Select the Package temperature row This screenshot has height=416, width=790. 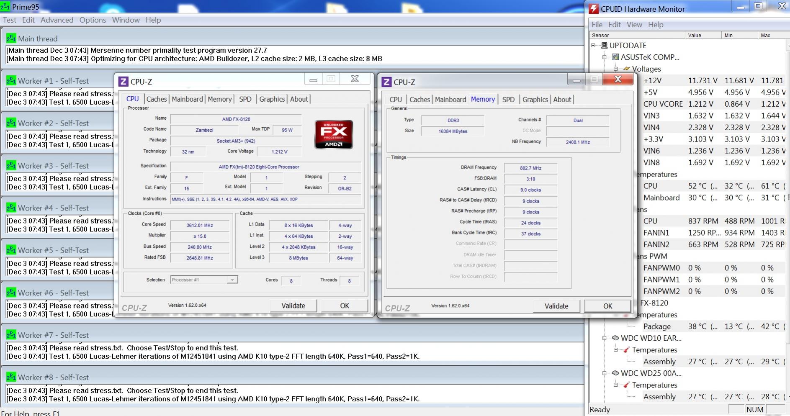pos(714,326)
